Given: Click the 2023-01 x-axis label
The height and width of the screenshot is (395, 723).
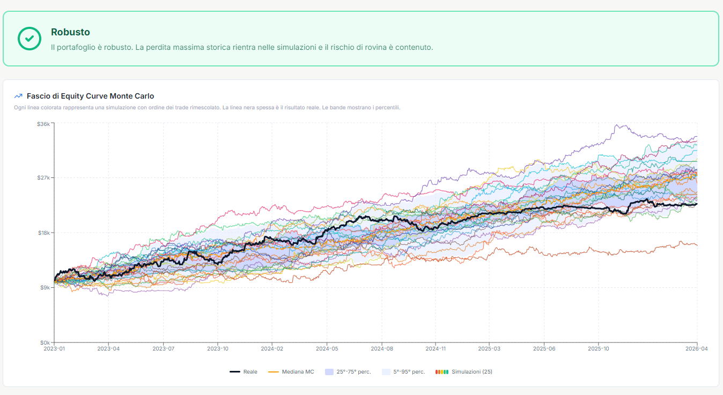Looking at the screenshot, I should 54,348.
